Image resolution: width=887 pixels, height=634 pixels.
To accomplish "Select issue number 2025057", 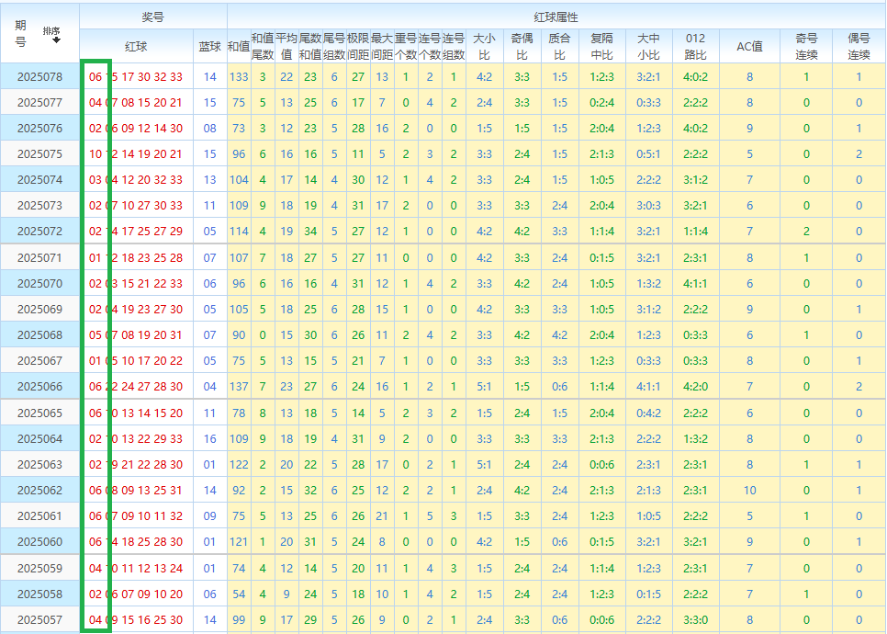I will pyautogui.click(x=39, y=620).
